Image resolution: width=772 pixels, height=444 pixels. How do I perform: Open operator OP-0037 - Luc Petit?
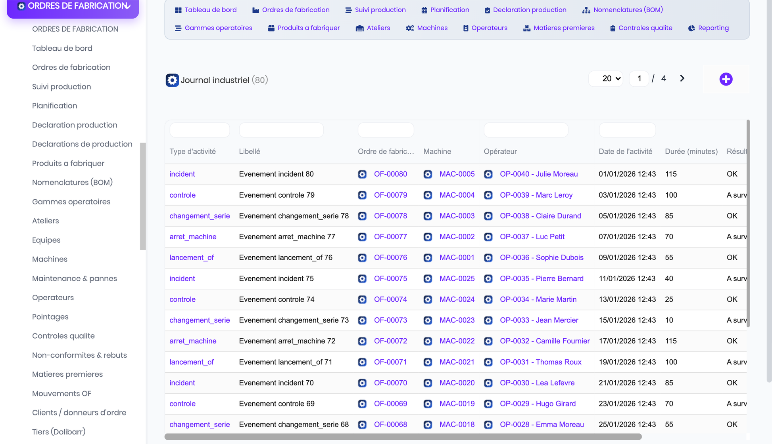pos(532,237)
